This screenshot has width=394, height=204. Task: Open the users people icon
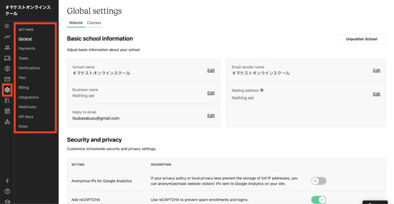[7, 47]
